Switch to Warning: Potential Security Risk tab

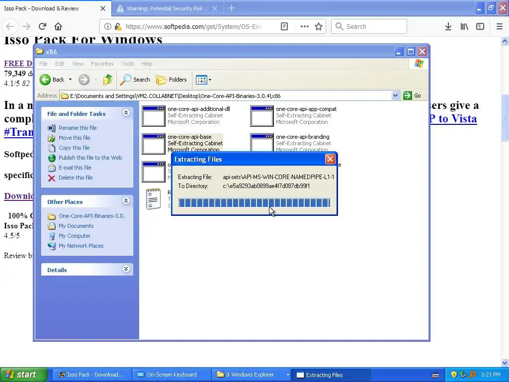click(165, 8)
